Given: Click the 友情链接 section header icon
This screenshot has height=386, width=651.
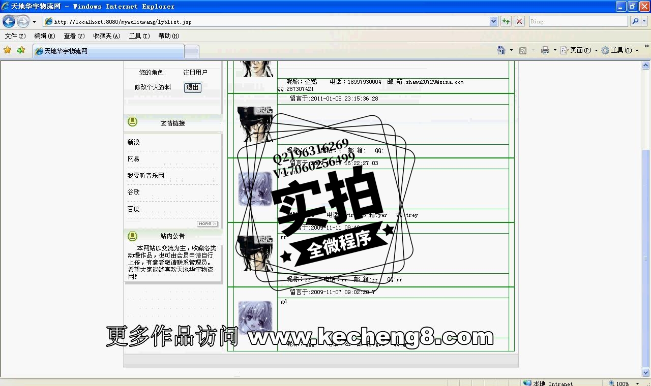Looking at the screenshot, I should click(x=133, y=121).
